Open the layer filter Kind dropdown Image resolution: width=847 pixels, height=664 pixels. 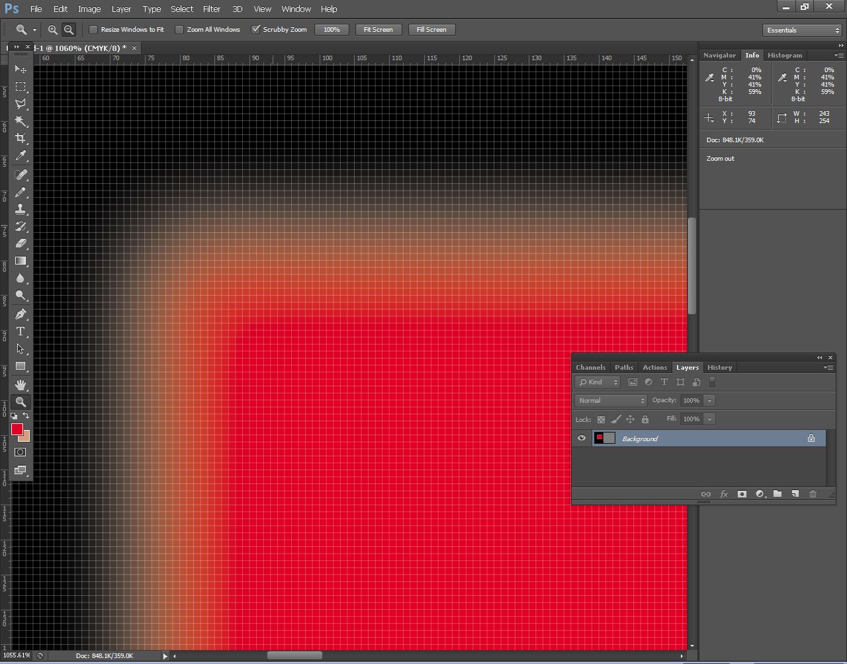(598, 382)
